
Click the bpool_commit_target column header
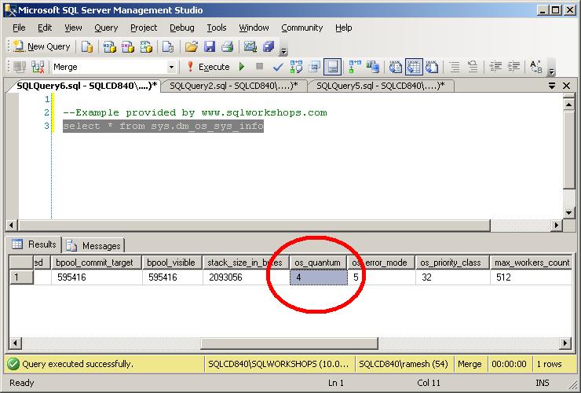97,263
